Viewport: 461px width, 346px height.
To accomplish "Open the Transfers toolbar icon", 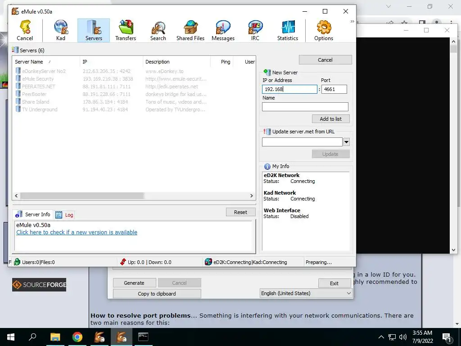I will point(126,30).
